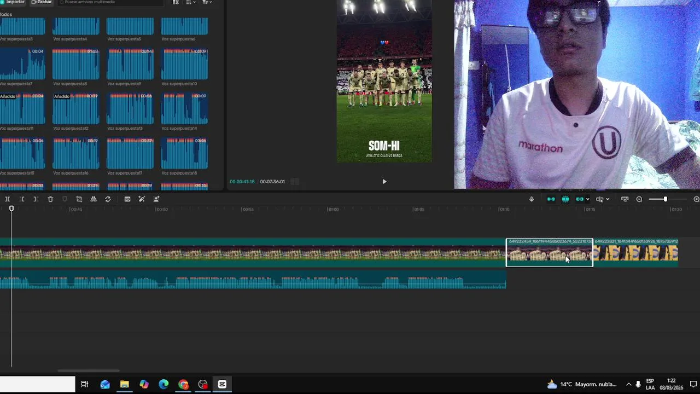
Task: Trim right of playhead with delete-right tool
Action: (36, 199)
